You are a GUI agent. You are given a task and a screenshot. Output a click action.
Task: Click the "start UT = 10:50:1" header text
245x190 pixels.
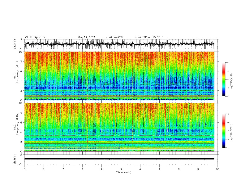149,37
